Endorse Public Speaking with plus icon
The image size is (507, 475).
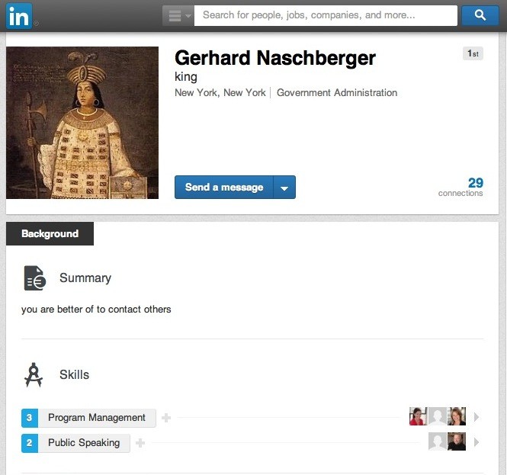[140, 443]
